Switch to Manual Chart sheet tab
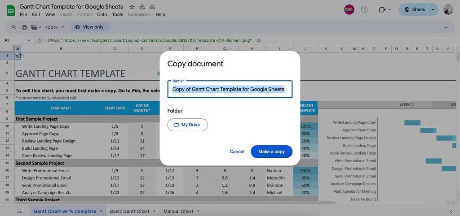 [x=178, y=211]
